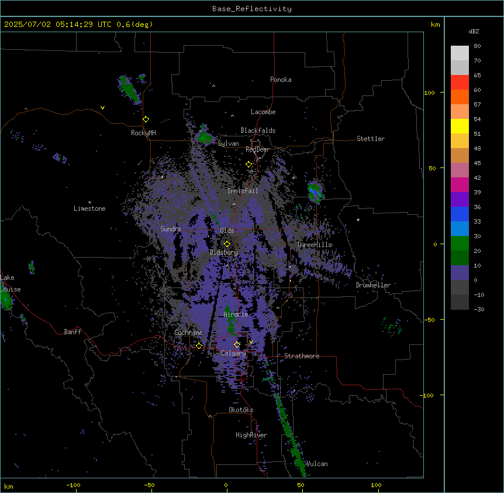
Task: Select the yellow diamond marker below Cochrane
Action: (199, 345)
